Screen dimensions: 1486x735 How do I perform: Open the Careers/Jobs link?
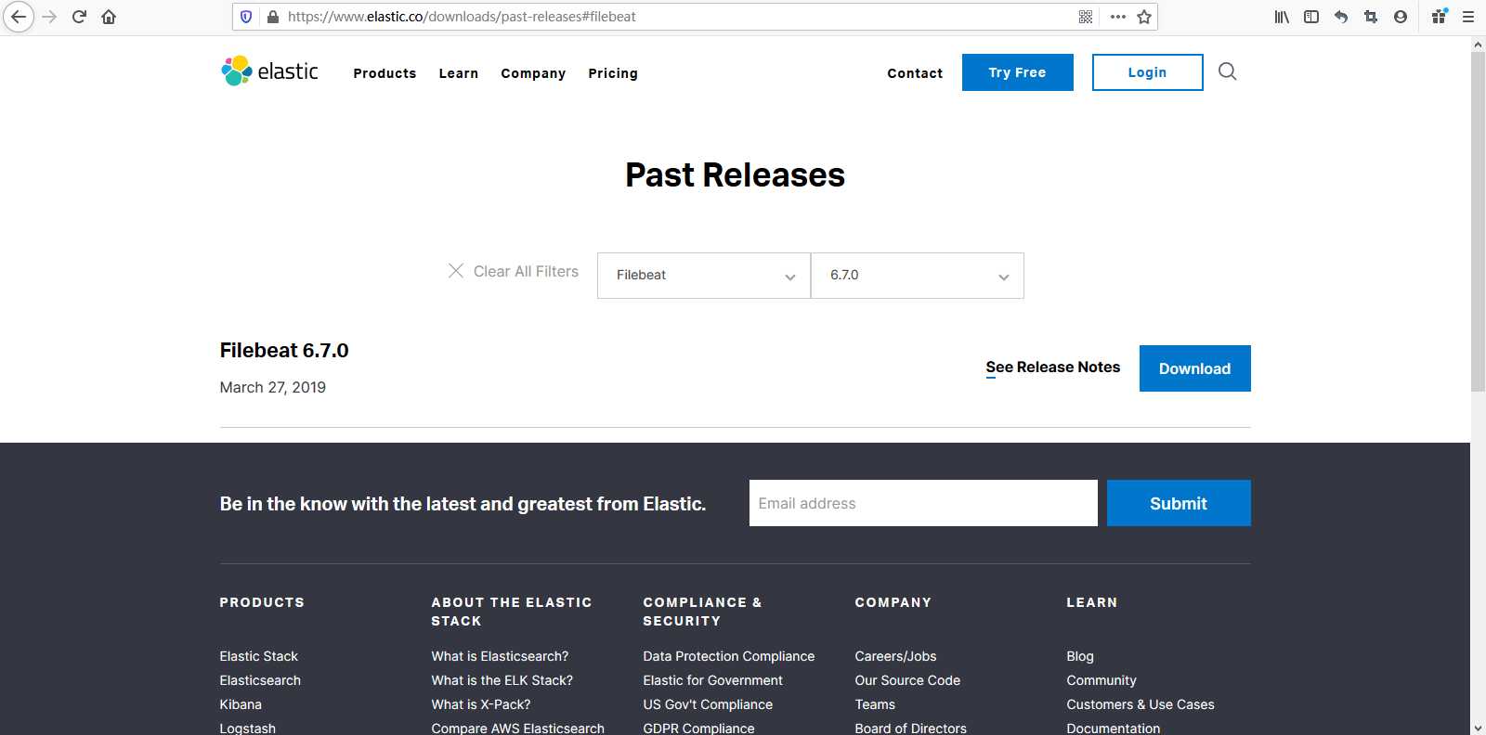coord(895,656)
